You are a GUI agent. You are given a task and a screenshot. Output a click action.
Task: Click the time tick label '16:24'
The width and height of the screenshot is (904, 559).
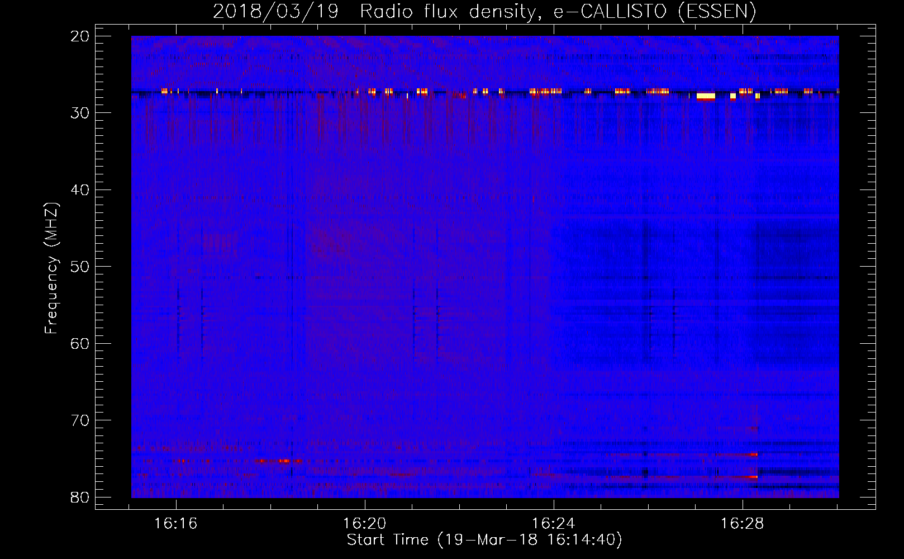click(554, 524)
